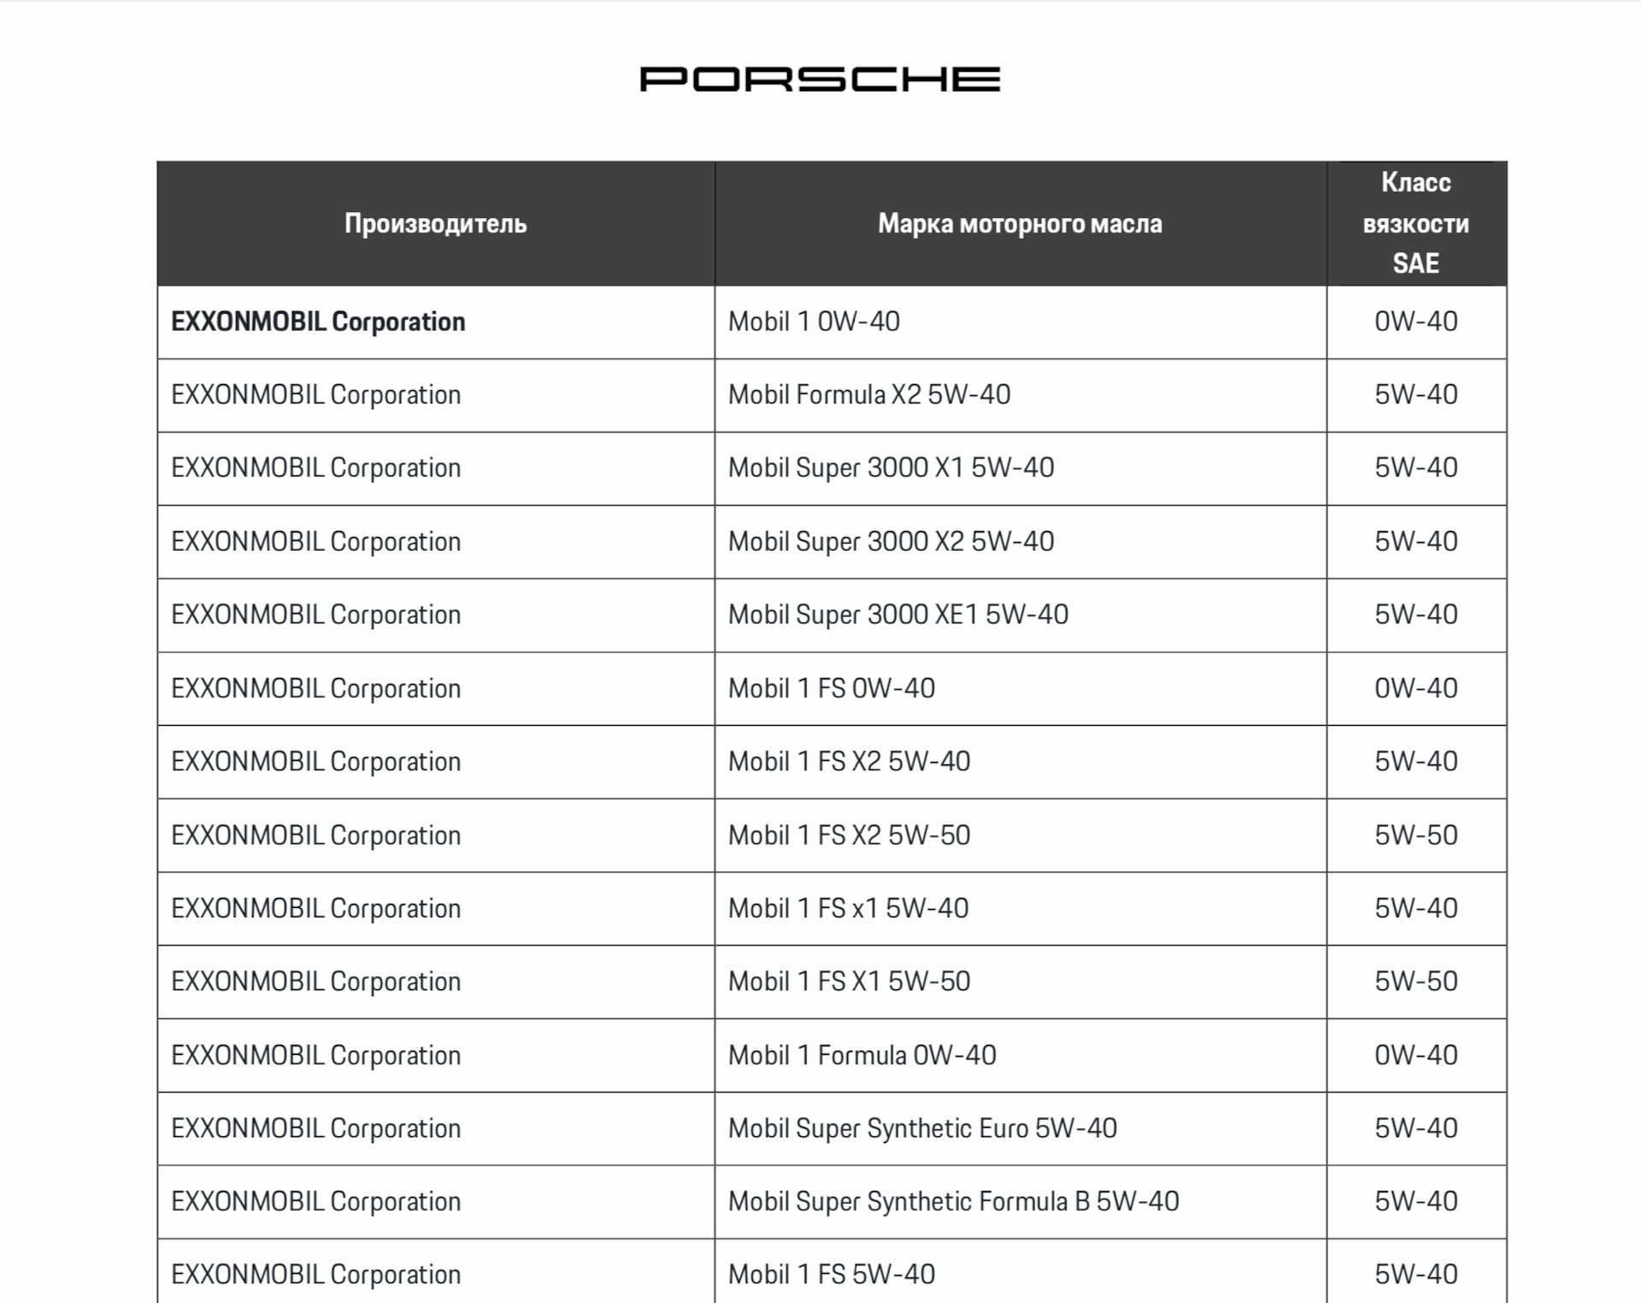Click the Mobil 1 FS 5W-40 cell

click(x=832, y=1275)
